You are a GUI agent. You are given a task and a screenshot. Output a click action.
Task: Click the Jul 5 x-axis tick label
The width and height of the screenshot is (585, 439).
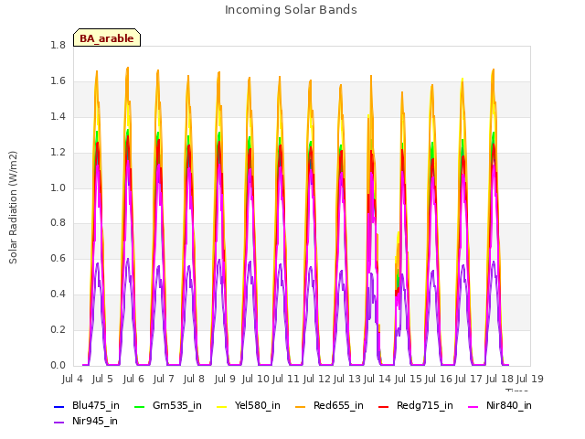tap(102, 379)
